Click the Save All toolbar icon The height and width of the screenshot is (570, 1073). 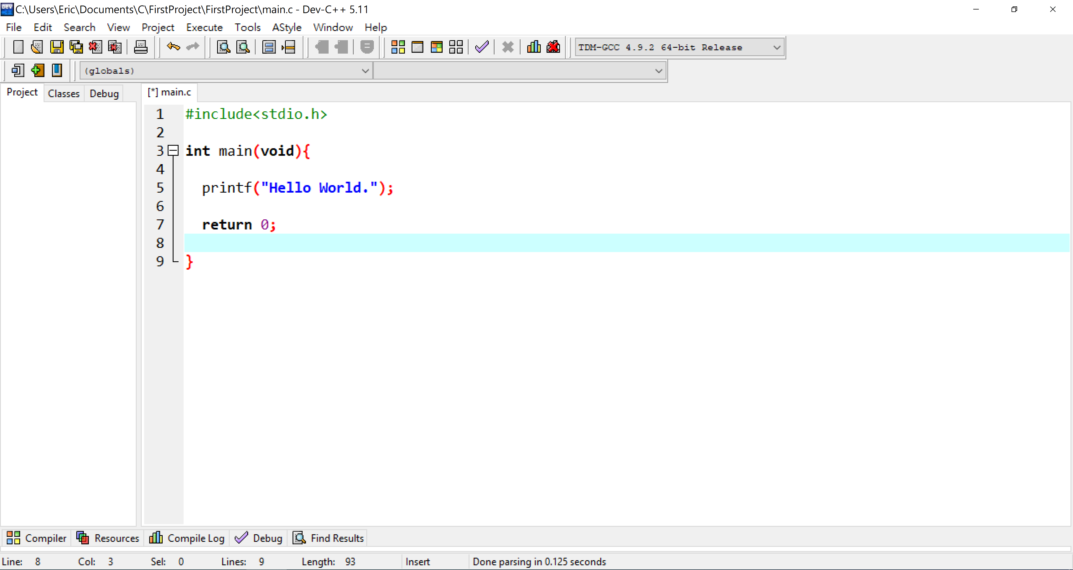(76, 47)
